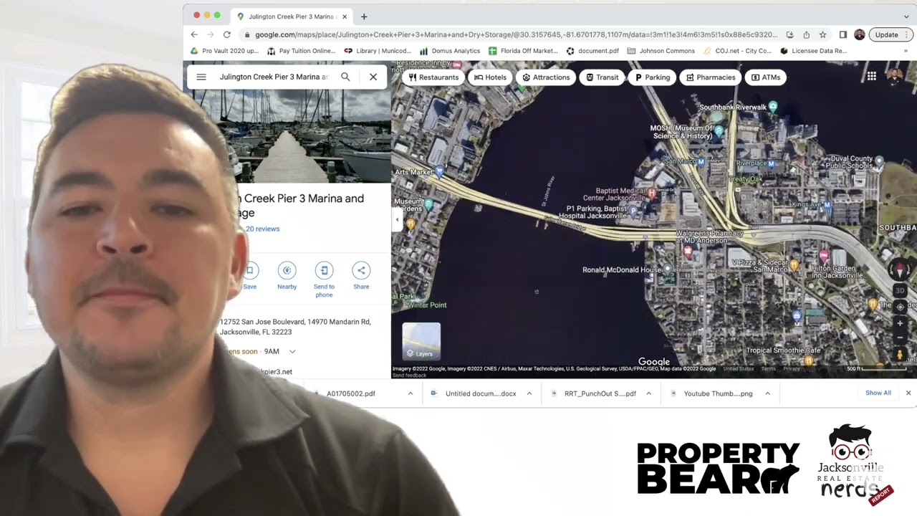Click the Chrome address bar URL
The width and height of the screenshot is (917, 516).
click(x=516, y=34)
